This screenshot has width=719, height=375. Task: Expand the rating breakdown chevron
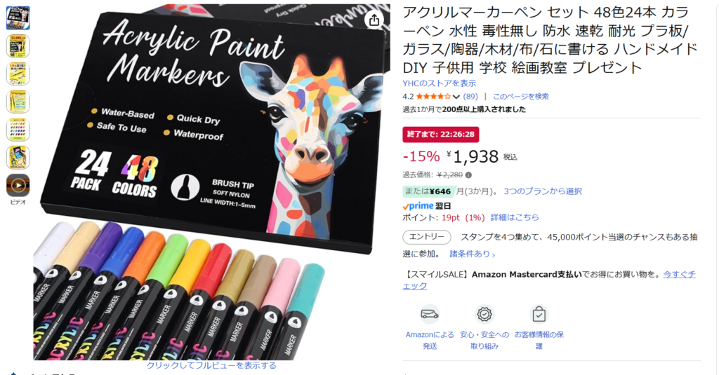(456, 97)
